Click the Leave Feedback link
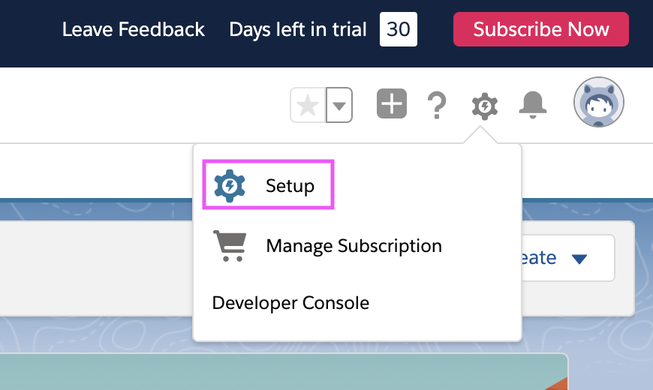Screen dimensions: 653x390 tap(133, 29)
